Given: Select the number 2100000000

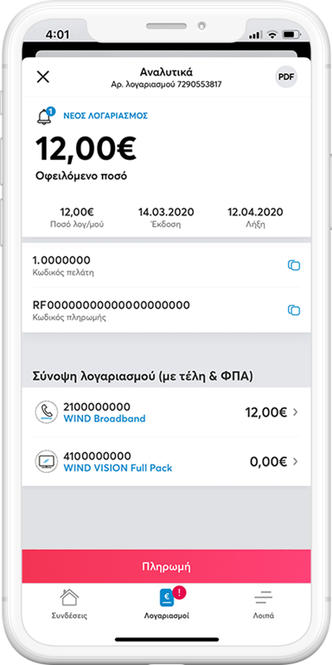Looking at the screenshot, I should click(97, 407).
